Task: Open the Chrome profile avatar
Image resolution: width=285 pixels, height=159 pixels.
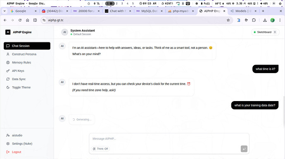Action: coord(272,20)
